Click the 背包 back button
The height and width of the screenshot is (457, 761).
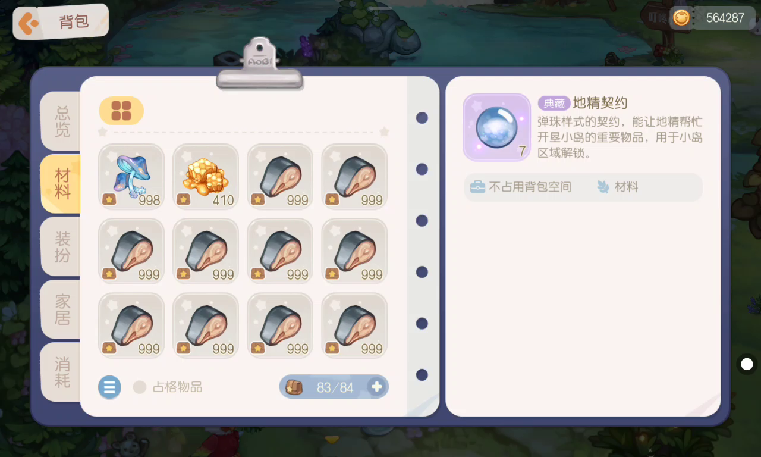(61, 22)
